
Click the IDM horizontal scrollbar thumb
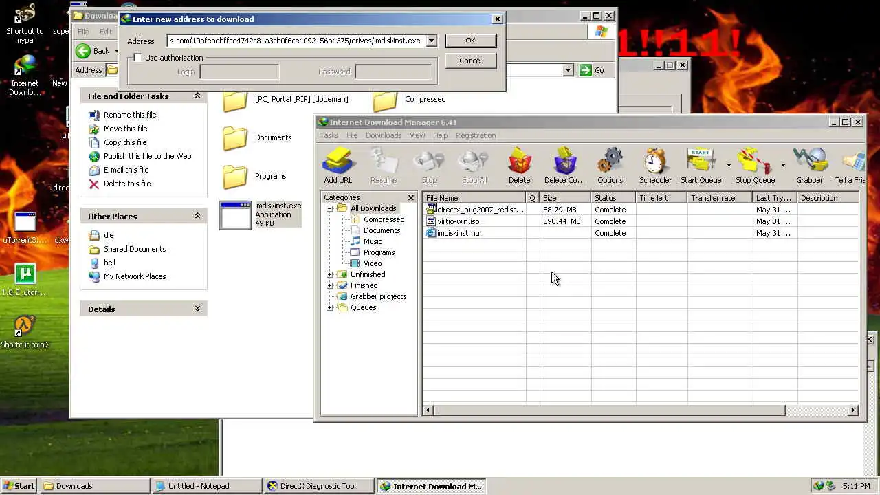(609, 410)
